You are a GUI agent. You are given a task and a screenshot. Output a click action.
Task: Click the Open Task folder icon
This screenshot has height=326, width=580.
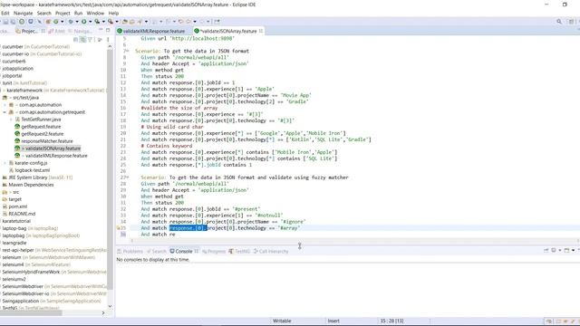pyautogui.click(x=131, y=22)
